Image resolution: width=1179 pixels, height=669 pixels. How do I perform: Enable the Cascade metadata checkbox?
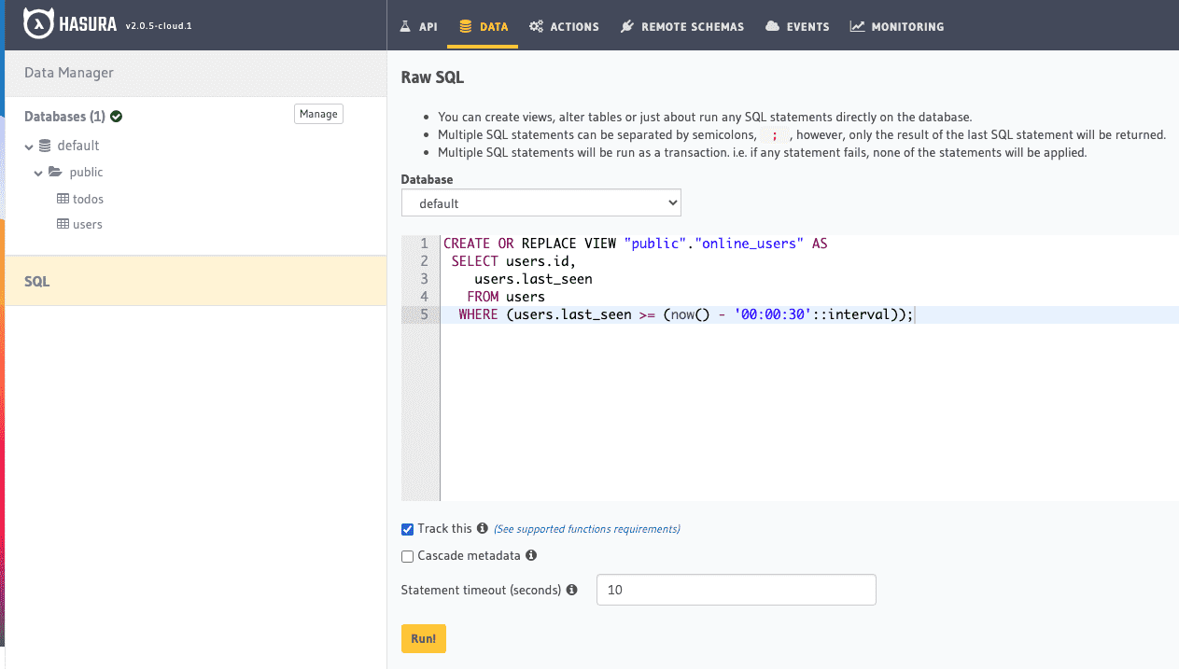pyautogui.click(x=407, y=556)
